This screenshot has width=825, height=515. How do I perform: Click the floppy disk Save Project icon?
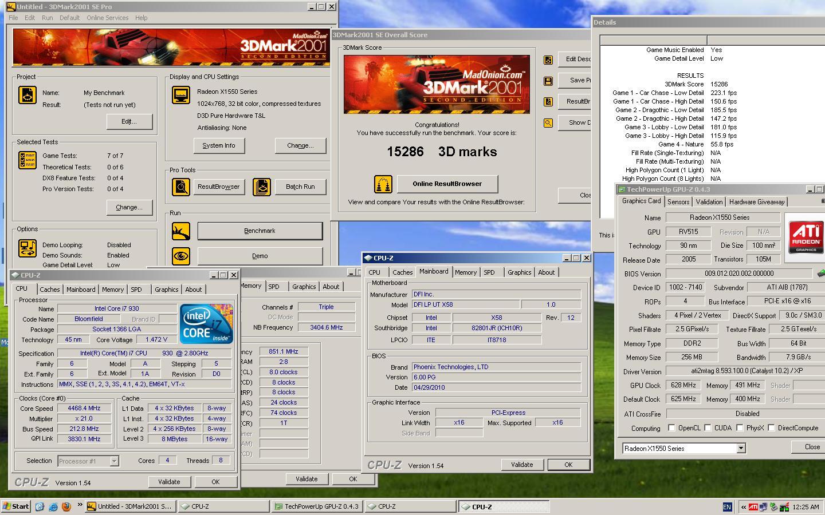548,81
